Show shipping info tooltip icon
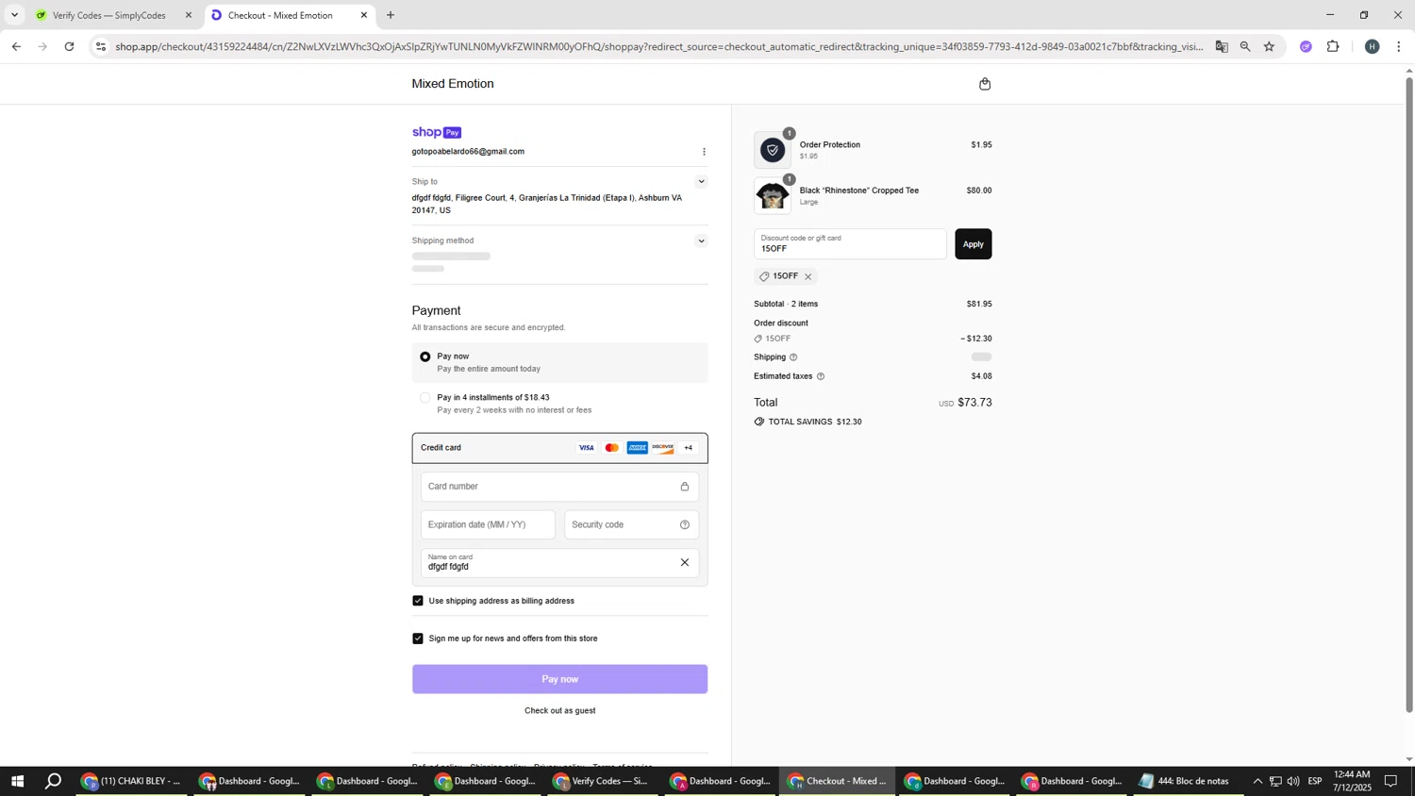 pos(793,357)
